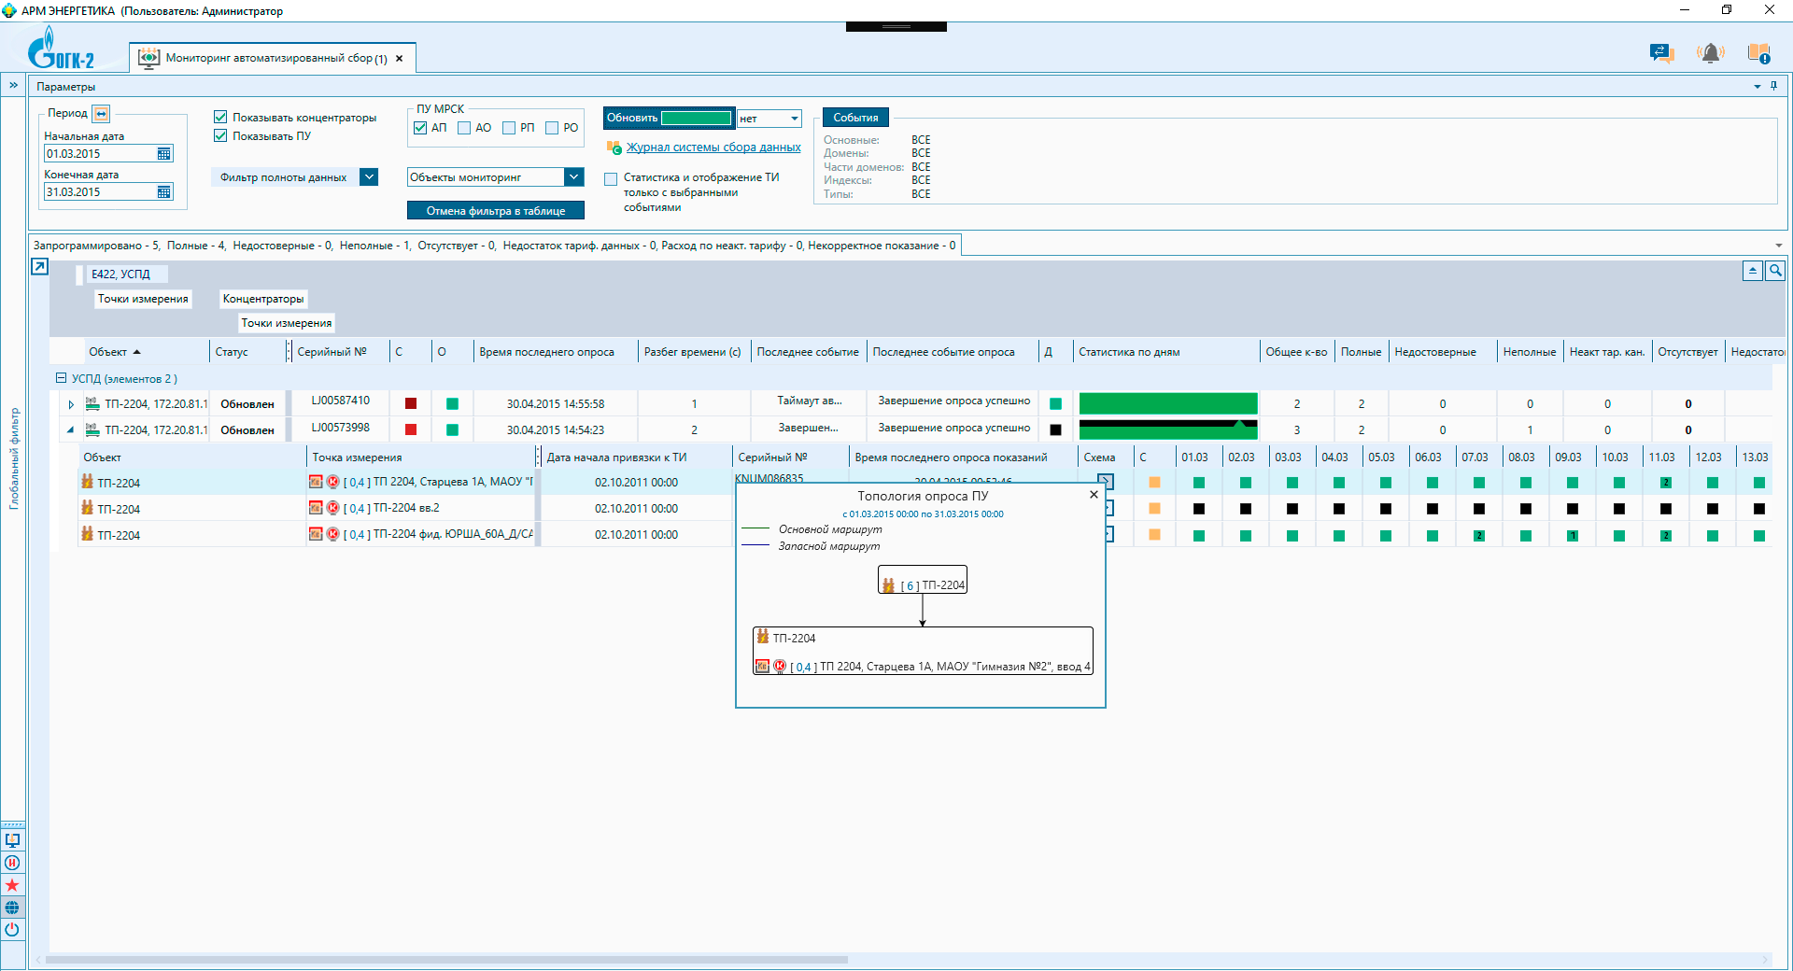Click the red star favorites sidebar icon
This screenshot has height=971, width=1793.
(12, 885)
